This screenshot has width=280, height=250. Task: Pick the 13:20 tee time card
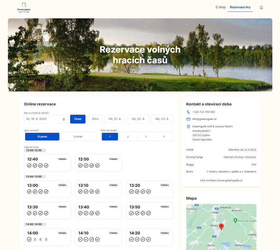(150, 189)
